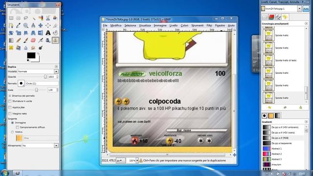Viewport: 313px width, 176px height.
Task: Open the Livello menu
Action: 174,25
